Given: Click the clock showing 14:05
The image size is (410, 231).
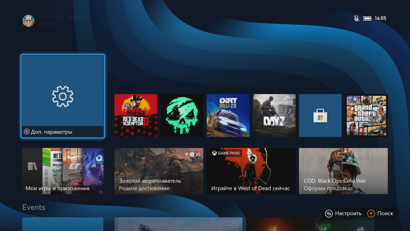Looking at the screenshot, I should tap(381, 18).
